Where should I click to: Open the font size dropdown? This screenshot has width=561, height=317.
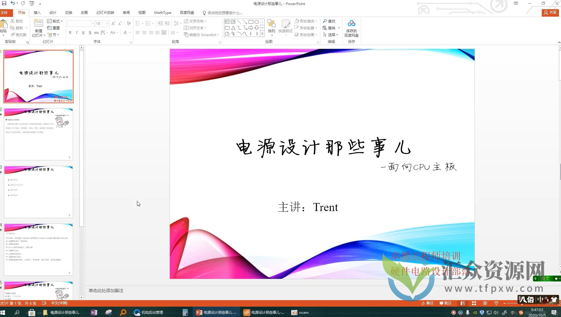[107, 23]
